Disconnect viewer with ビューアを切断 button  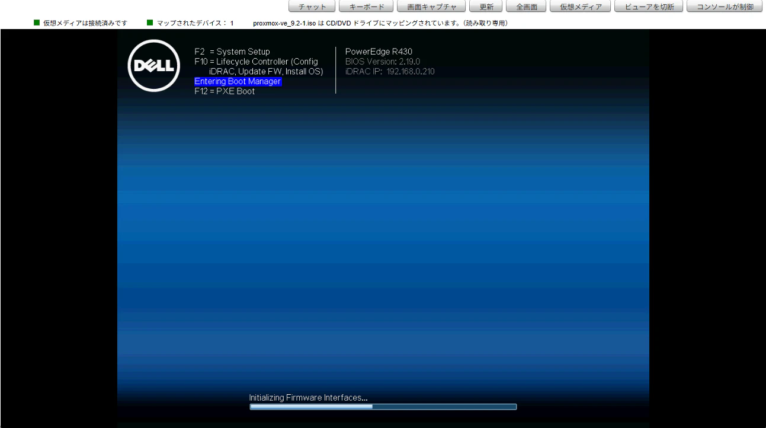649,7
